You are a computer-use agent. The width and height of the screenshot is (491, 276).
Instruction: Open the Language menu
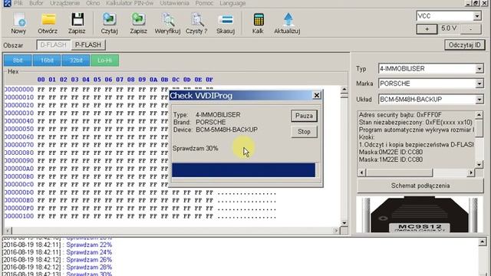click(232, 3)
